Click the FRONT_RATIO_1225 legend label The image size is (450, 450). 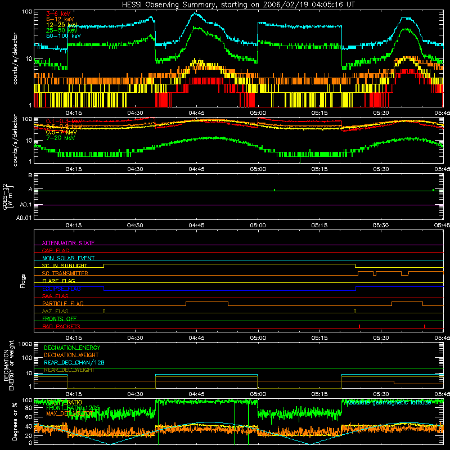[x=73, y=408]
